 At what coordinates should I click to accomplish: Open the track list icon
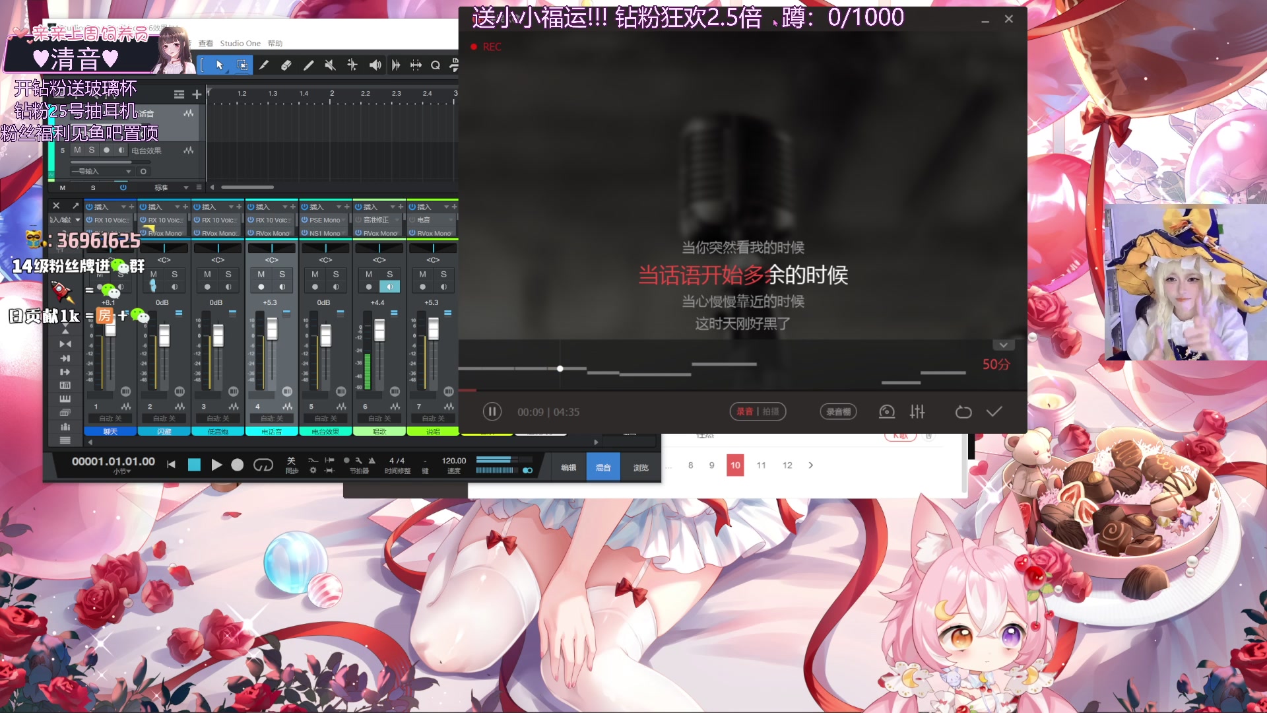(179, 94)
